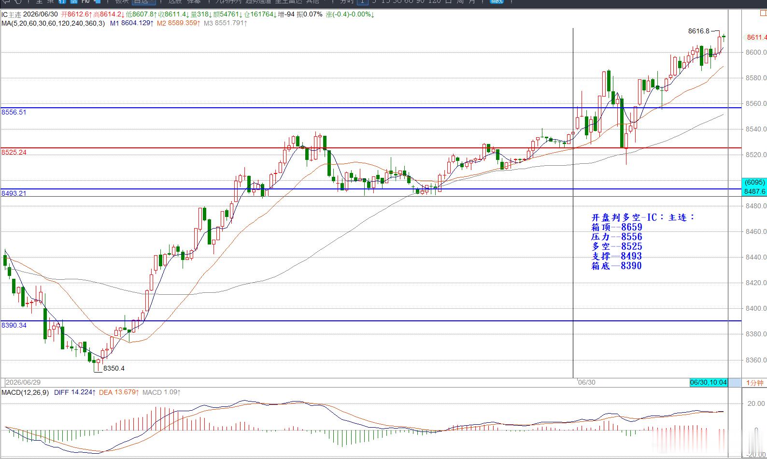Click the 8460.0 price axis label
The height and width of the screenshot is (460, 767).
coord(756,231)
